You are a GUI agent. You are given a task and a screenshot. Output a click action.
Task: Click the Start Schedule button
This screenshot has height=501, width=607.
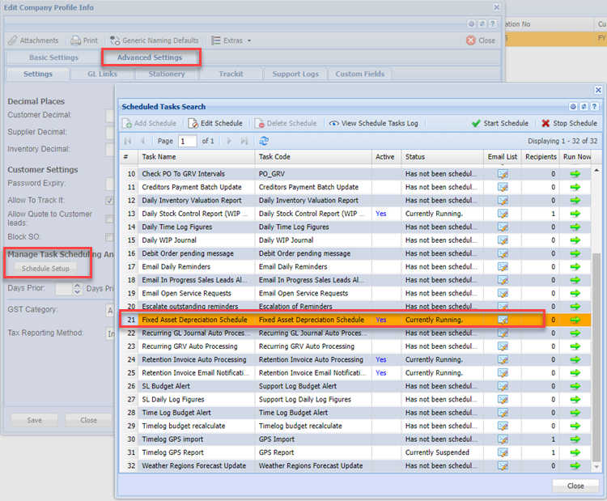(x=499, y=123)
